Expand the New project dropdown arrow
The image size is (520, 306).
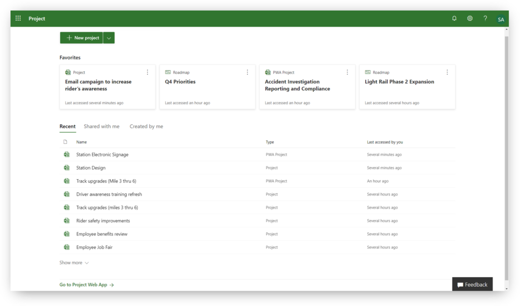[x=109, y=38]
